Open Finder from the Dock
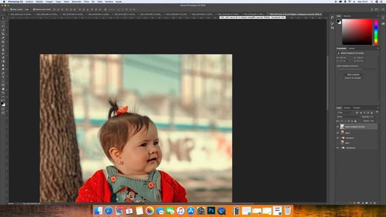 (98, 210)
